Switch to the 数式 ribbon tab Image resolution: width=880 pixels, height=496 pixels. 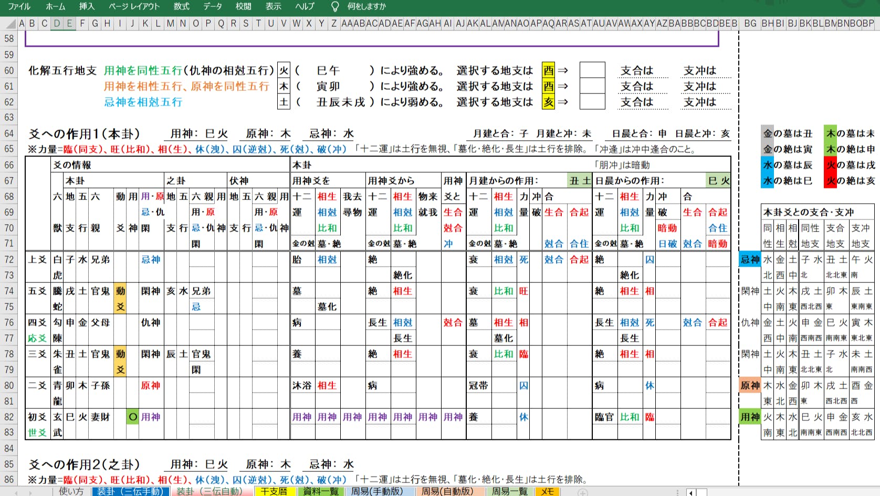coord(181,6)
